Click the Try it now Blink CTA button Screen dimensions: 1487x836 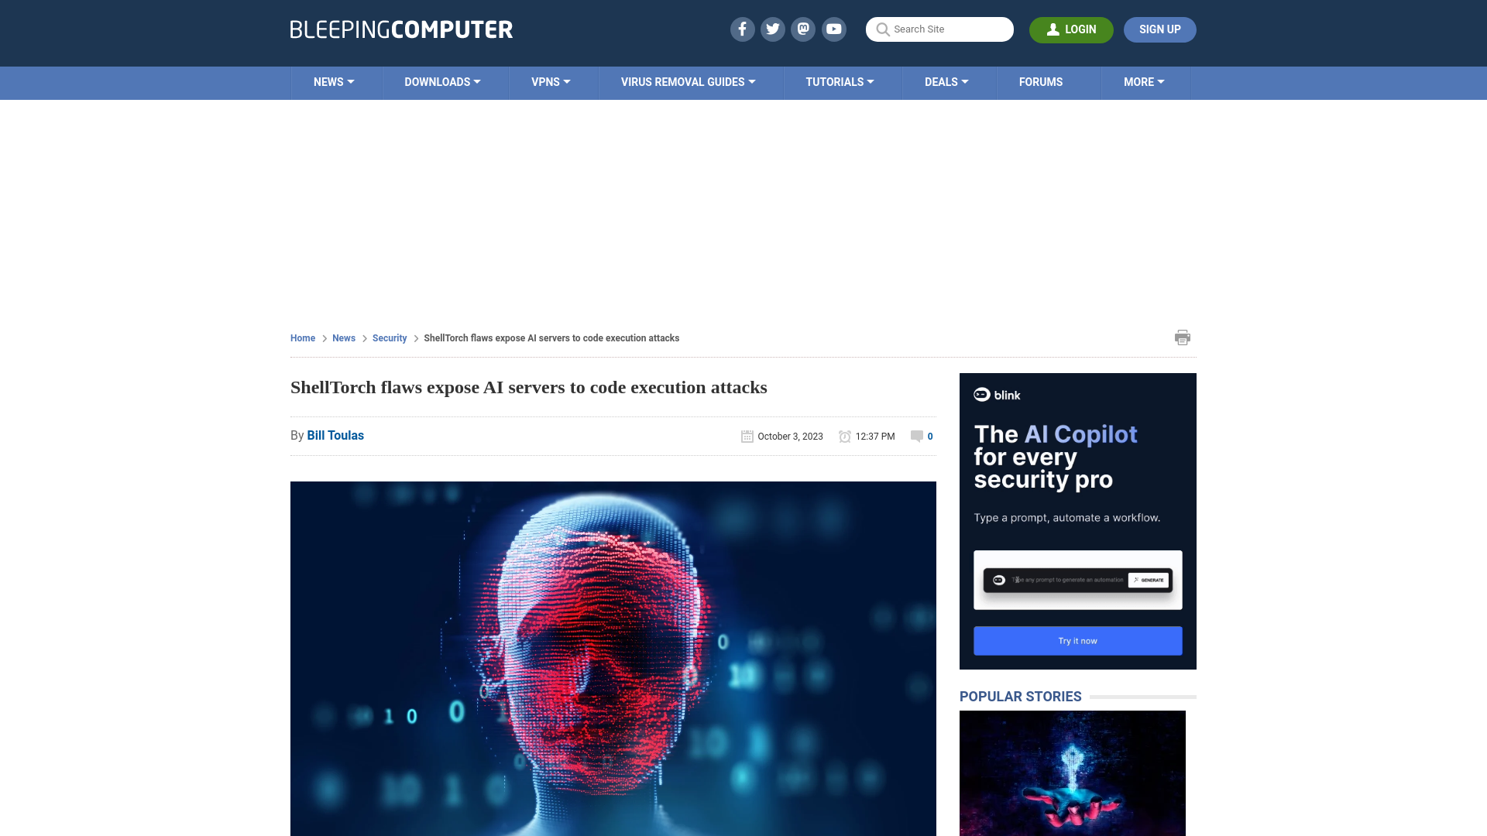click(1077, 640)
